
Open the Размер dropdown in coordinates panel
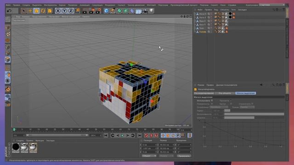coord(166,156)
